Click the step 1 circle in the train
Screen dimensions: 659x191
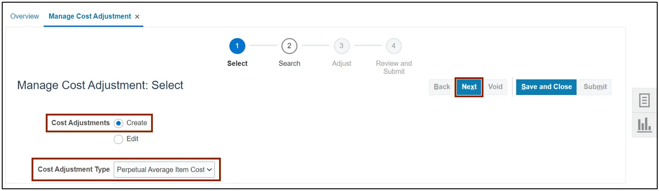[237, 46]
